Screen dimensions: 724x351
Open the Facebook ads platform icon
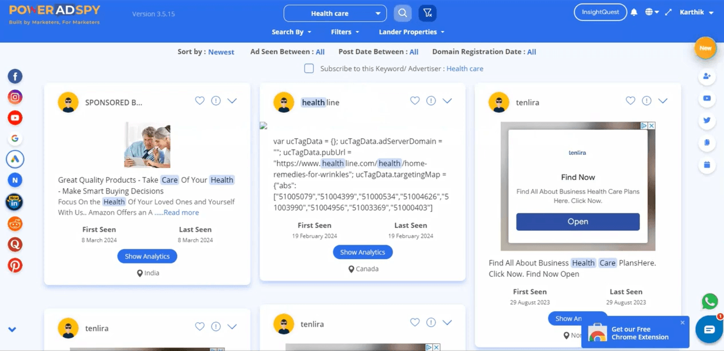[15, 76]
